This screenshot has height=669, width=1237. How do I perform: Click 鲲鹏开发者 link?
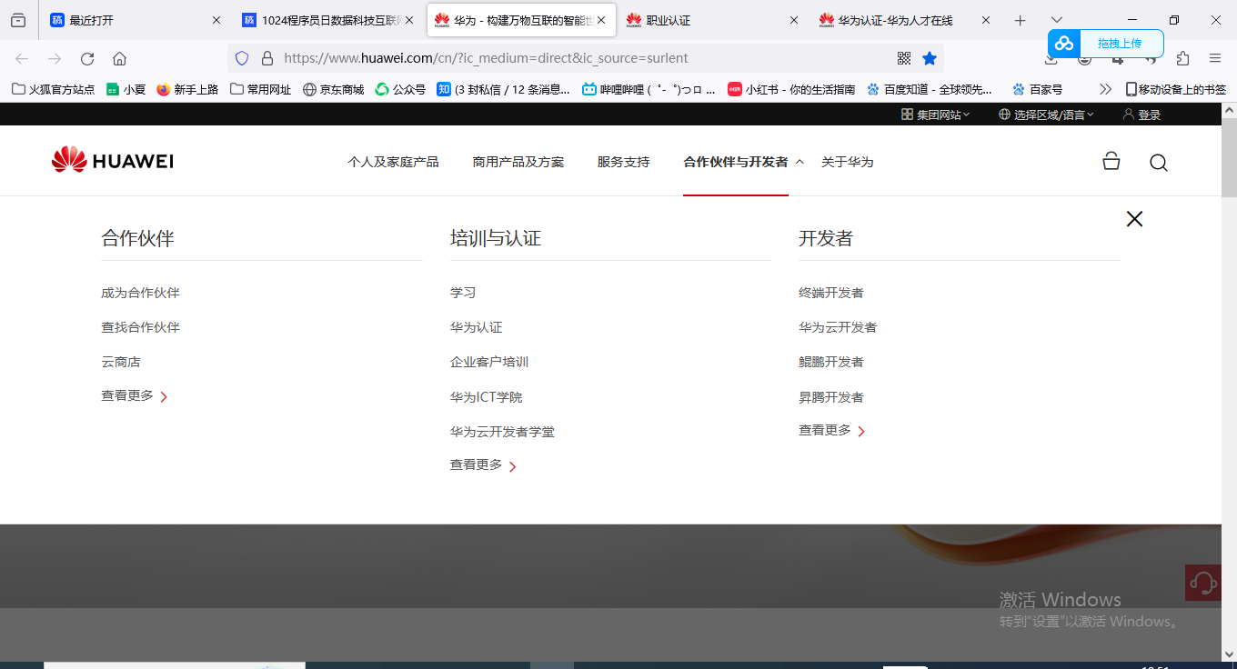[831, 362]
